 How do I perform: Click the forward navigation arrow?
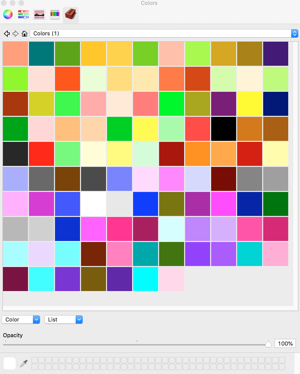point(15,33)
